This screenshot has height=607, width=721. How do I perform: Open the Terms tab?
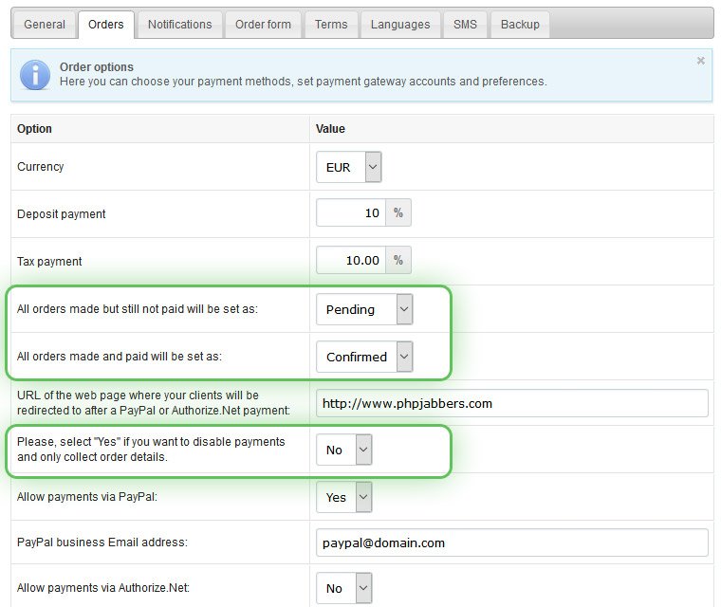pos(331,25)
